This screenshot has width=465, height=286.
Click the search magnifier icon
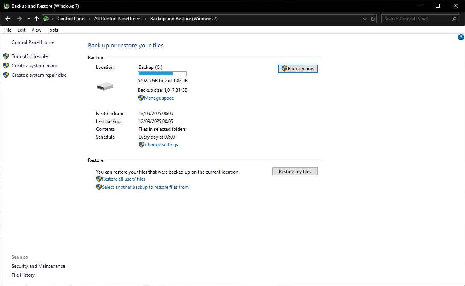coord(454,19)
